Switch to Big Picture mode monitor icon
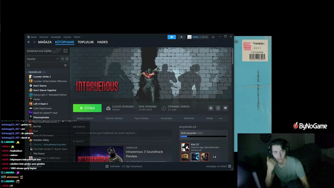The height and width of the screenshot is (188, 334). click(213, 37)
